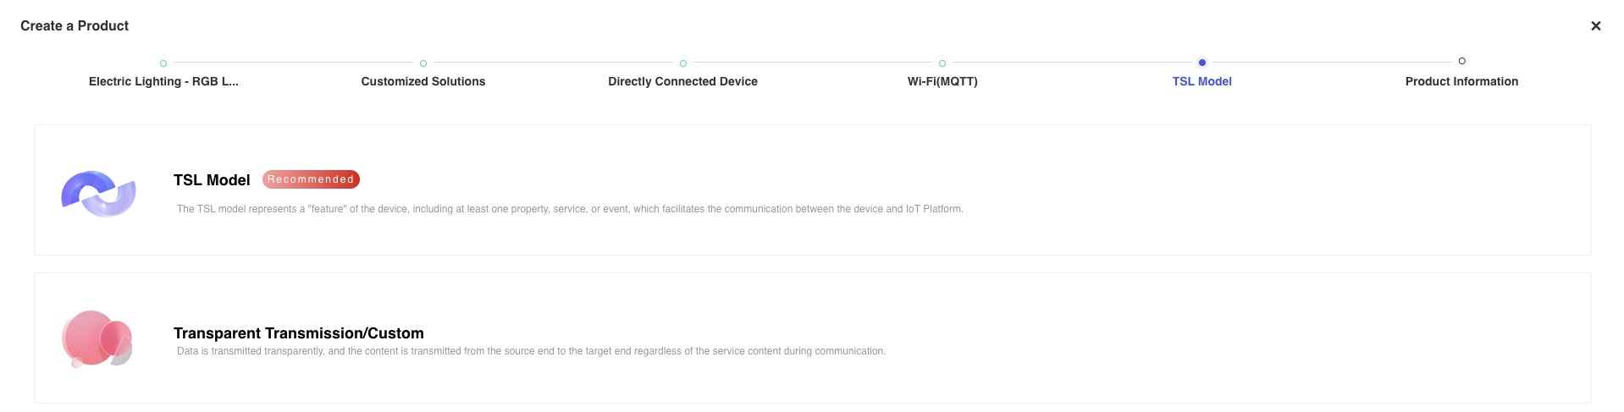Open the Customized Solutions step label
Screen dimensions: 1624x412
(x=423, y=81)
